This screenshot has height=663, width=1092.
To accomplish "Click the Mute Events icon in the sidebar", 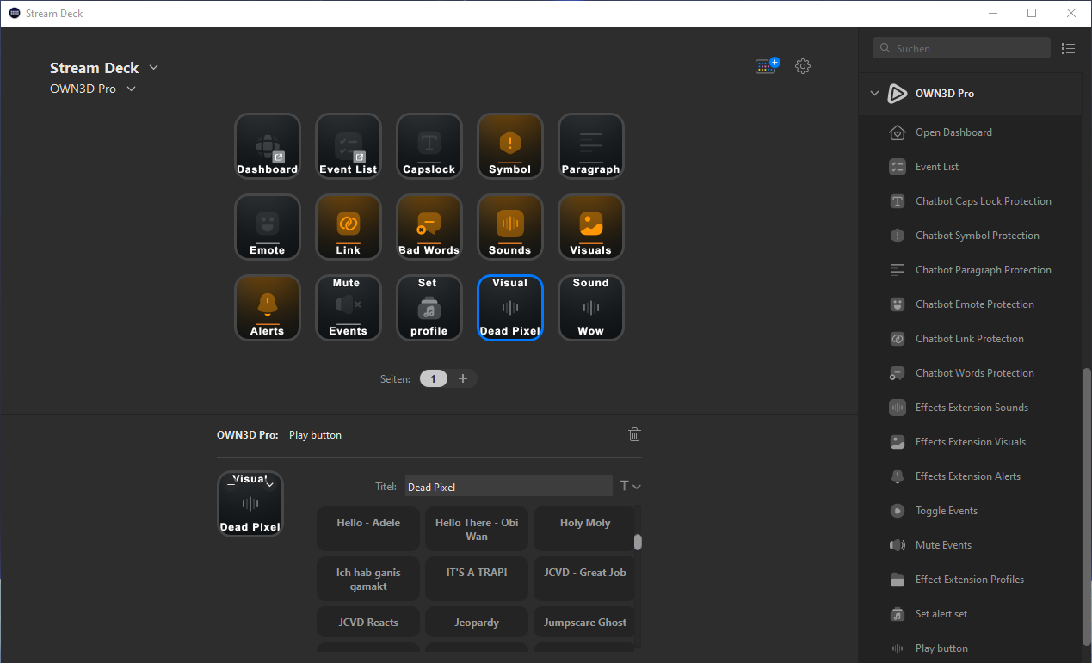I will pos(897,544).
